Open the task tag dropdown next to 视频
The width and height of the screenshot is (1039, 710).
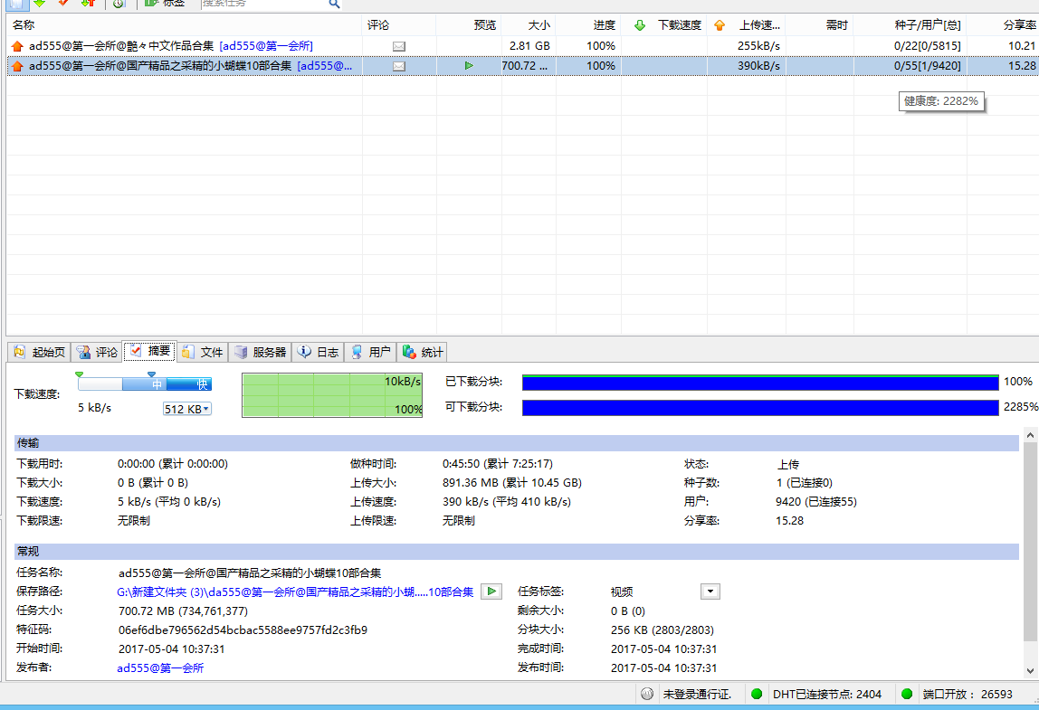point(710,592)
